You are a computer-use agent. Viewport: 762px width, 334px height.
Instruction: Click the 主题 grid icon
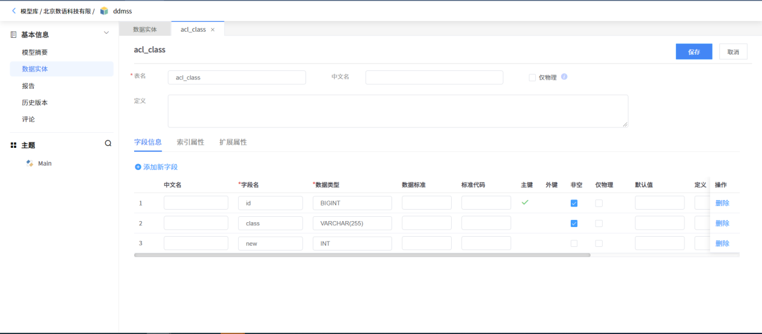click(x=13, y=145)
